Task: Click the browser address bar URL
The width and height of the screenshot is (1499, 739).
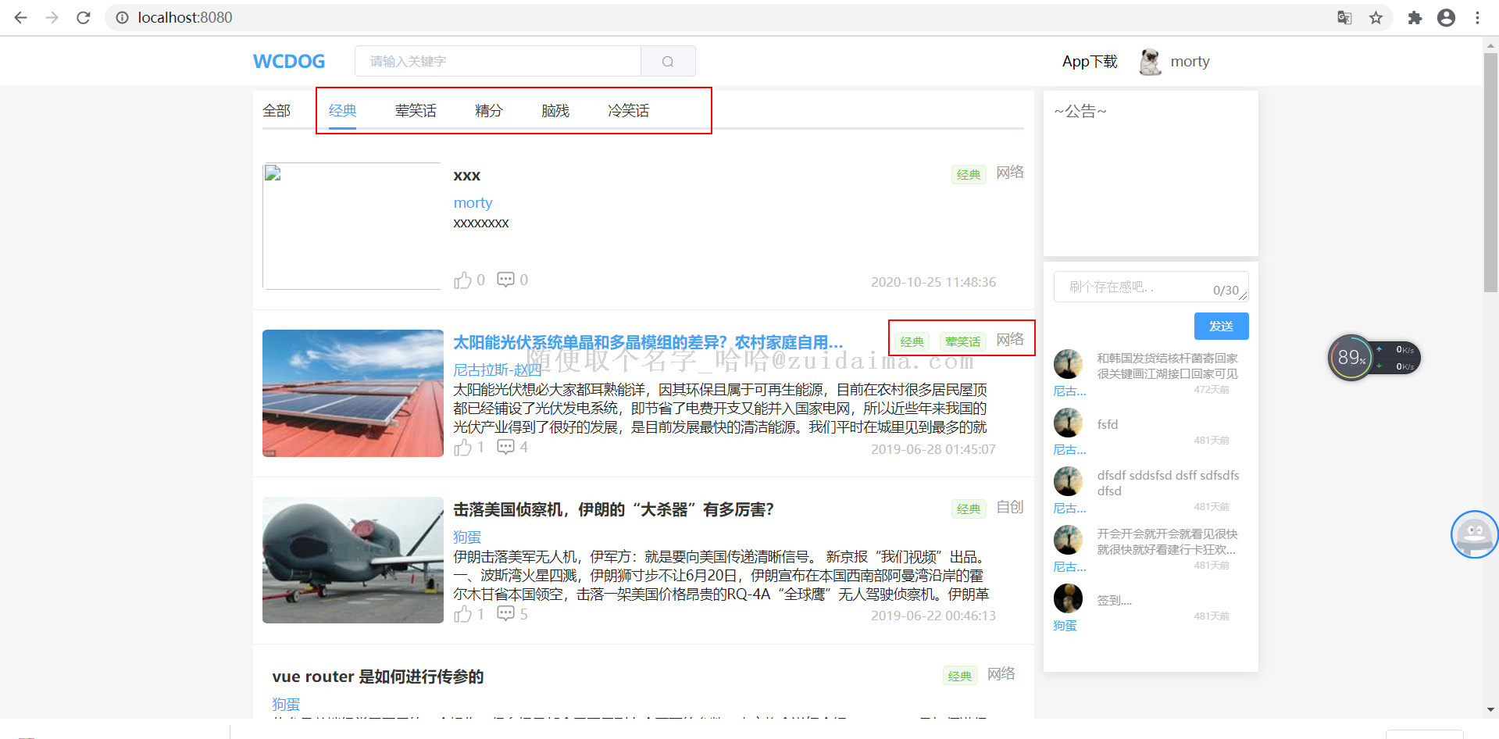Action: click(x=185, y=17)
